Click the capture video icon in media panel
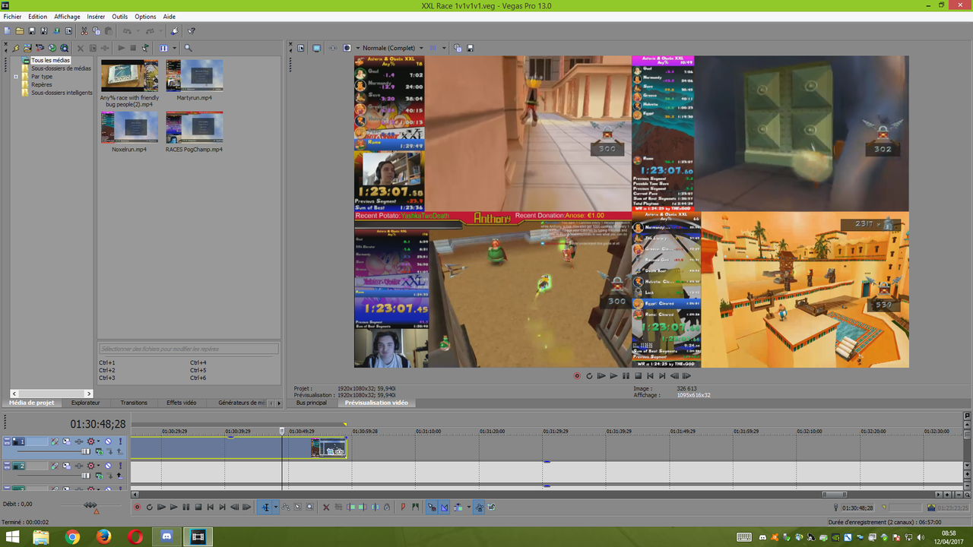 click(40, 48)
